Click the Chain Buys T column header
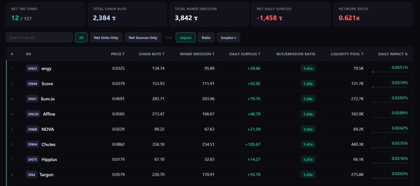The image size is (420, 186). [x=151, y=54]
